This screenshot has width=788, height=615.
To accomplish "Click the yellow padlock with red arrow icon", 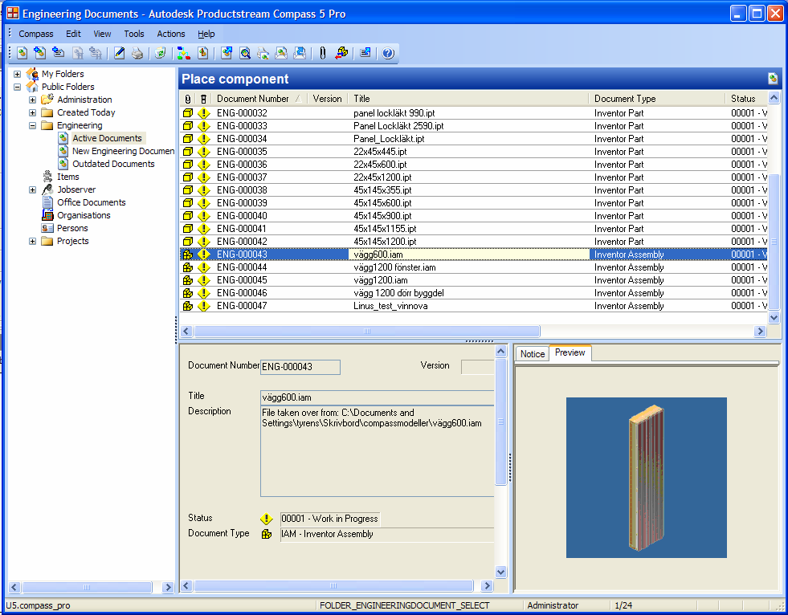I will click(341, 53).
